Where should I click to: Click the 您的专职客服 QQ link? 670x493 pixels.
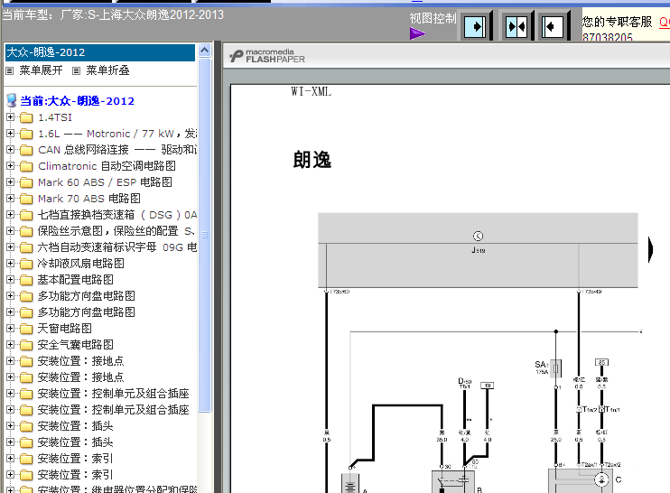tap(665, 23)
